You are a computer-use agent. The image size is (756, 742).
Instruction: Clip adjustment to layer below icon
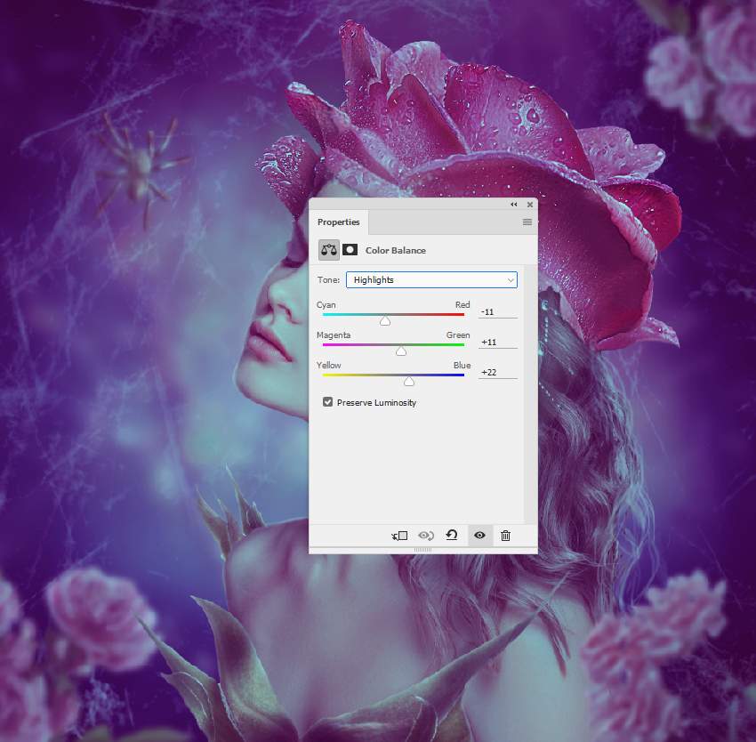[x=399, y=536]
